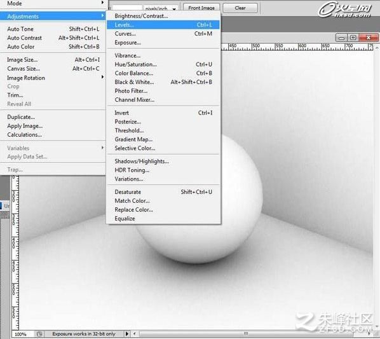This screenshot has width=380, height=339.
Task: Expand the Mode submenu arrow
Action: (x=103, y=3)
